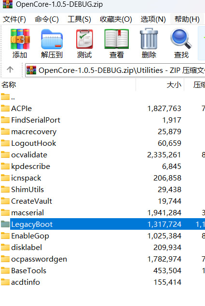
Task: Open the File (文件) menu
Action: [14, 19]
